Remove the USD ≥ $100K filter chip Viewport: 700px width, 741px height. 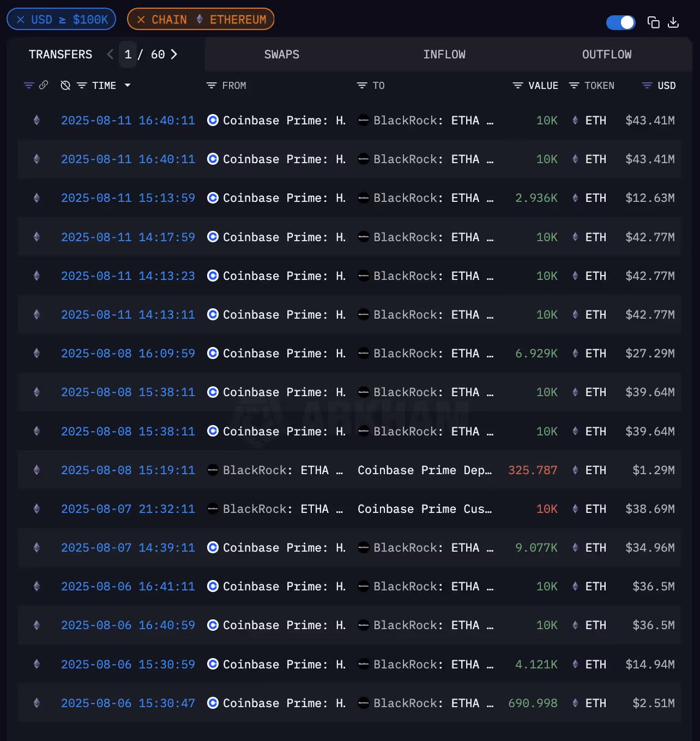point(21,20)
